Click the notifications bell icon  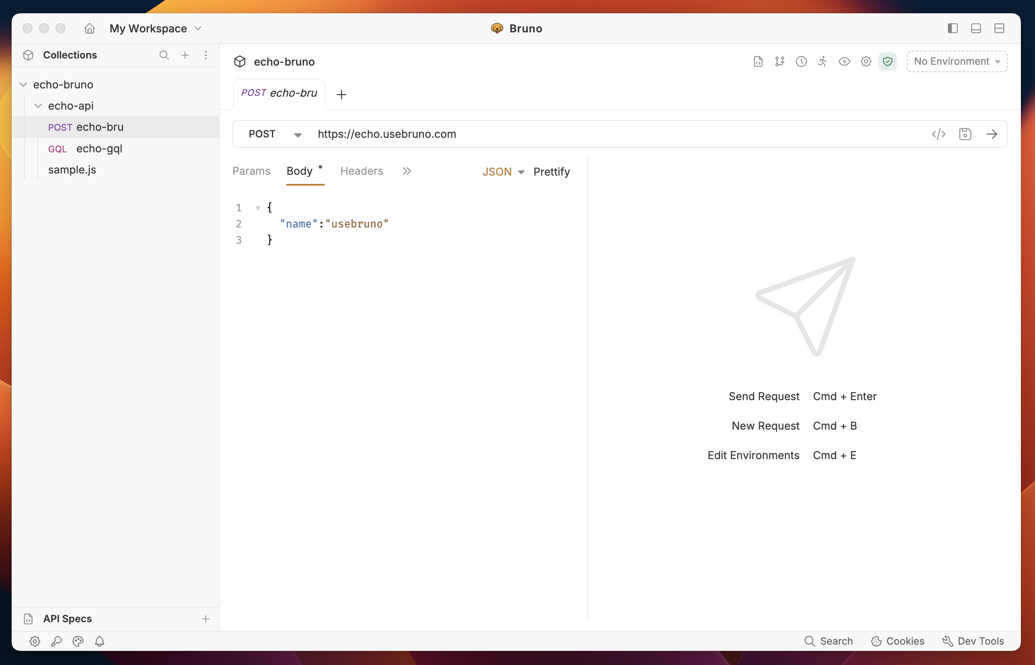[100, 641]
